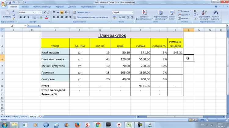The height and width of the screenshot is (128, 229).
Task: Select the Format Painter brush icon
Action: click(x=13, y=18)
